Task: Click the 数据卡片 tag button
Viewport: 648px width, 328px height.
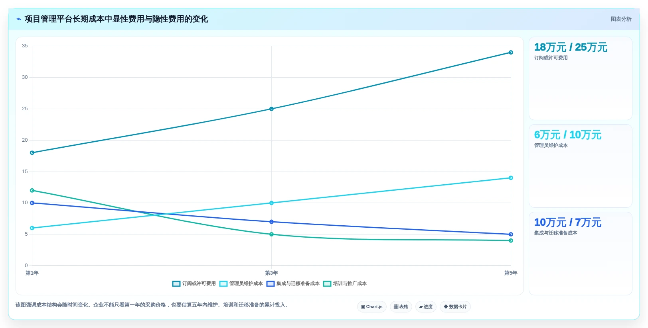Action: tap(455, 307)
